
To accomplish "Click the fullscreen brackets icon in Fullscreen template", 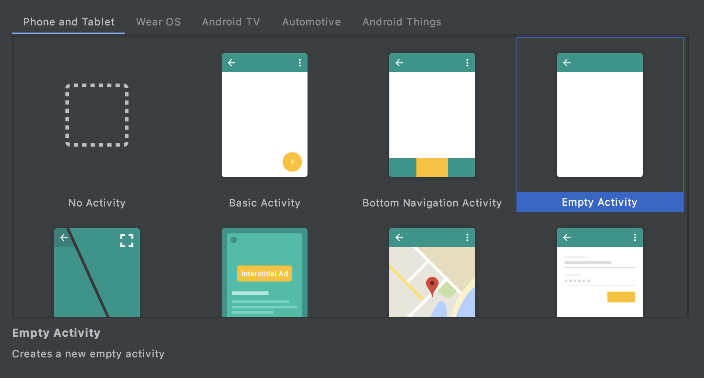I will (127, 241).
